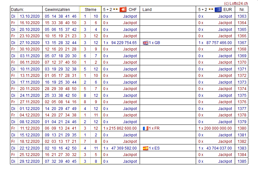Click the Land column header

coord(147,10)
